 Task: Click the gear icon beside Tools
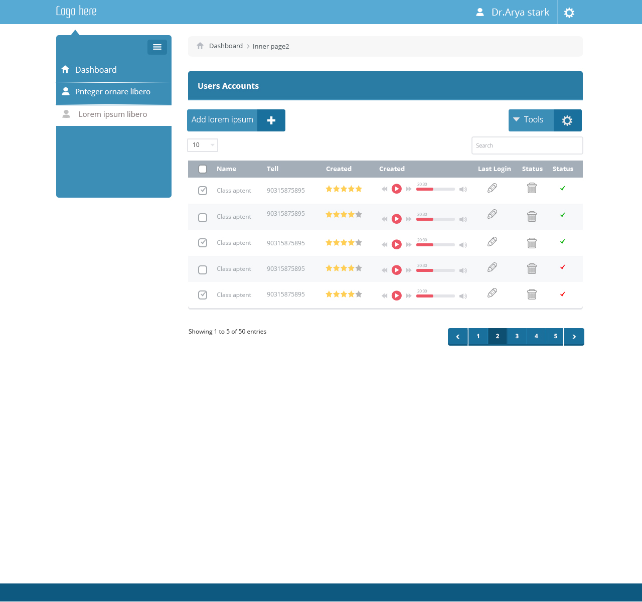tap(567, 120)
